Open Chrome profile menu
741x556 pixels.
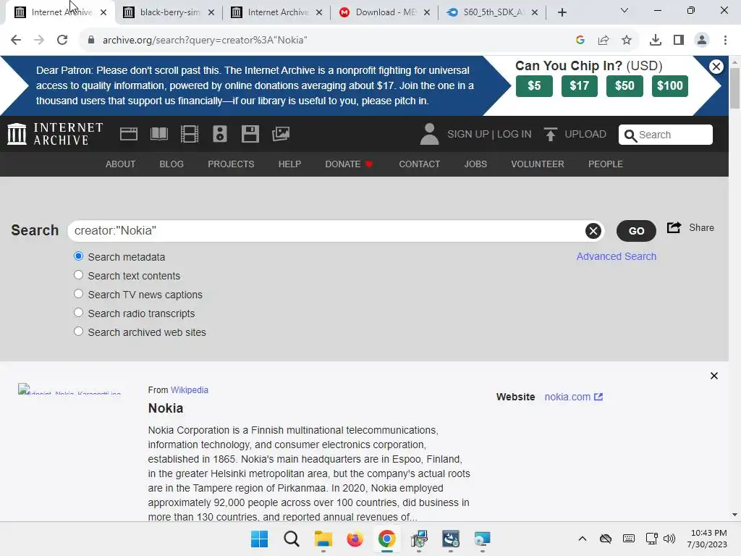[x=702, y=41]
